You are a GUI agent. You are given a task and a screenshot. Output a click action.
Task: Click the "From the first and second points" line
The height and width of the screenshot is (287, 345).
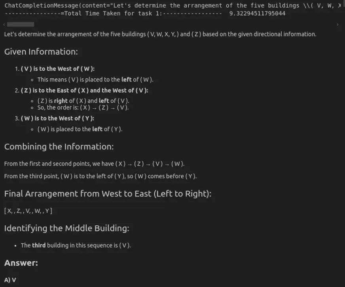click(x=94, y=164)
